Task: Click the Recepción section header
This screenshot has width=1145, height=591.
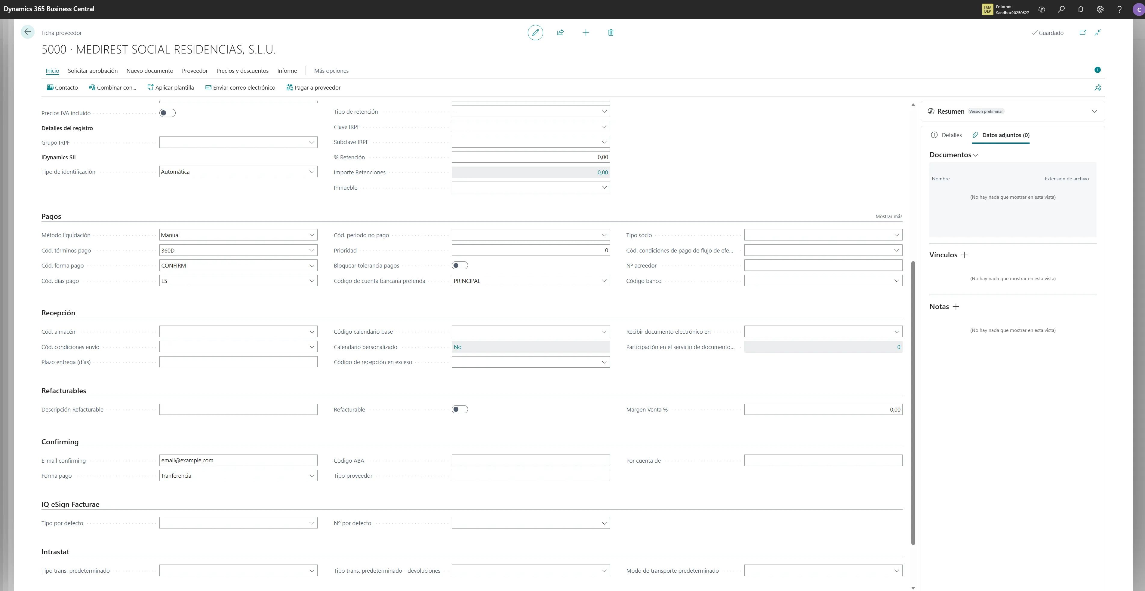Action: [58, 313]
